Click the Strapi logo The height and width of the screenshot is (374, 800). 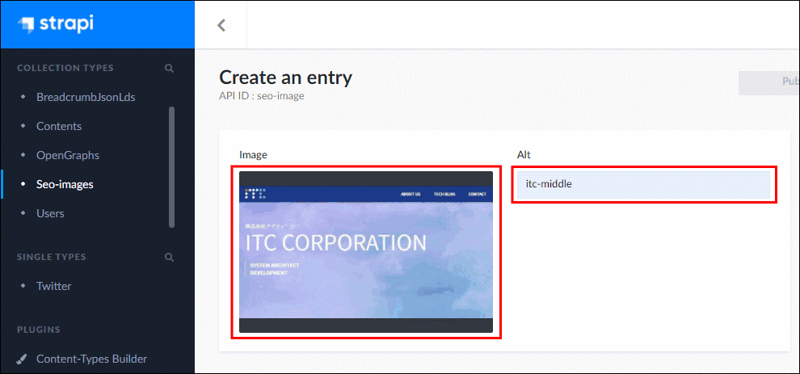(x=56, y=25)
